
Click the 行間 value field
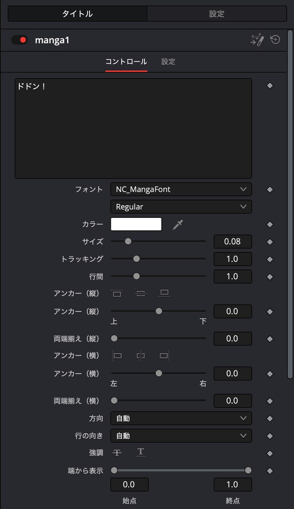[233, 276]
